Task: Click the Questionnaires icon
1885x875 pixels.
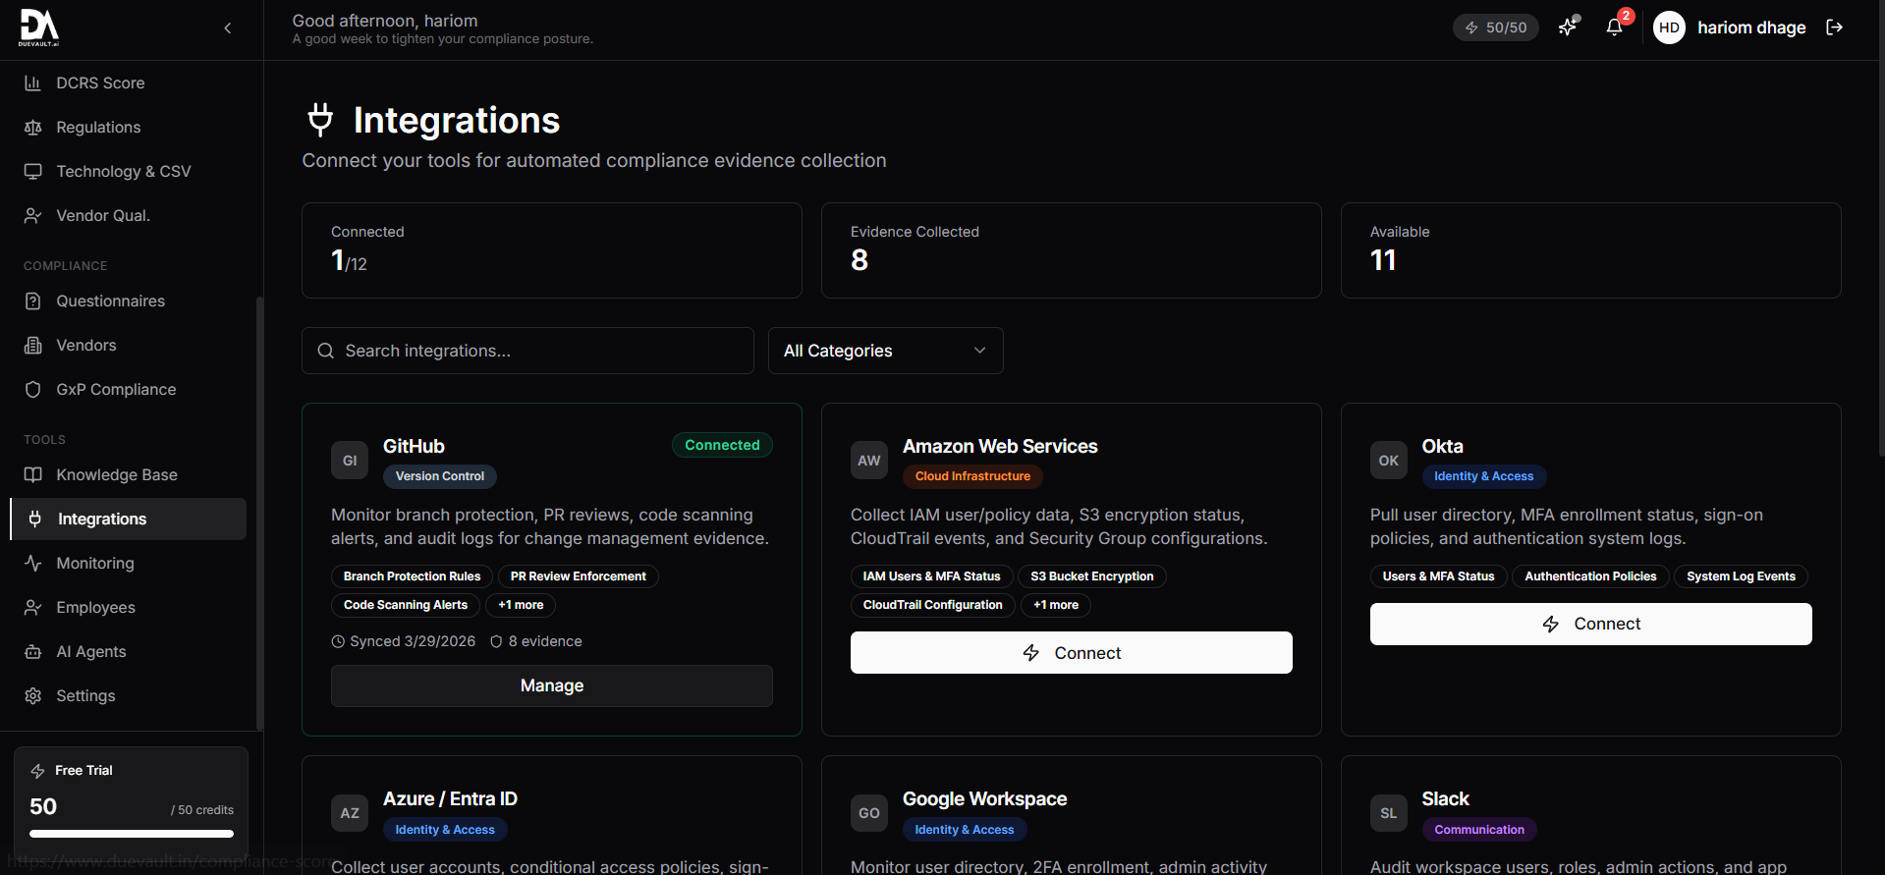Action: (x=33, y=301)
